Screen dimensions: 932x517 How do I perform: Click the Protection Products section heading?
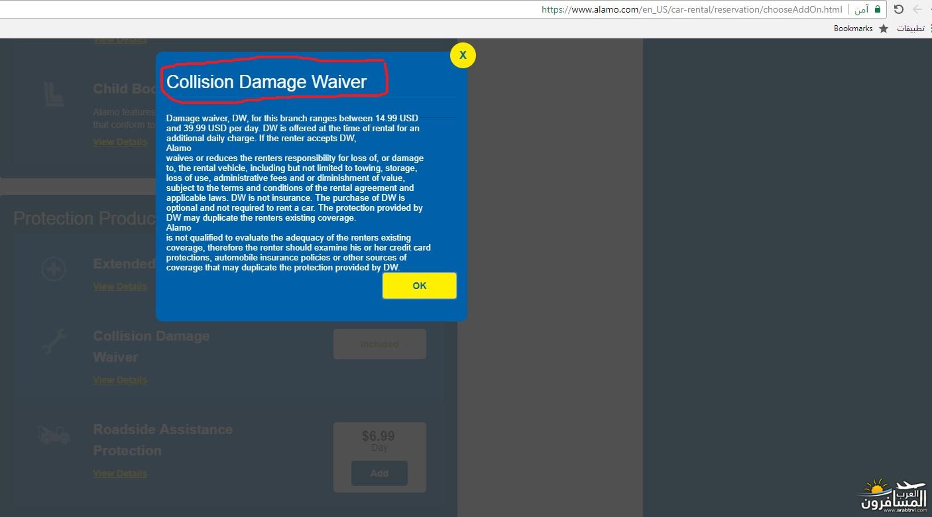85,219
